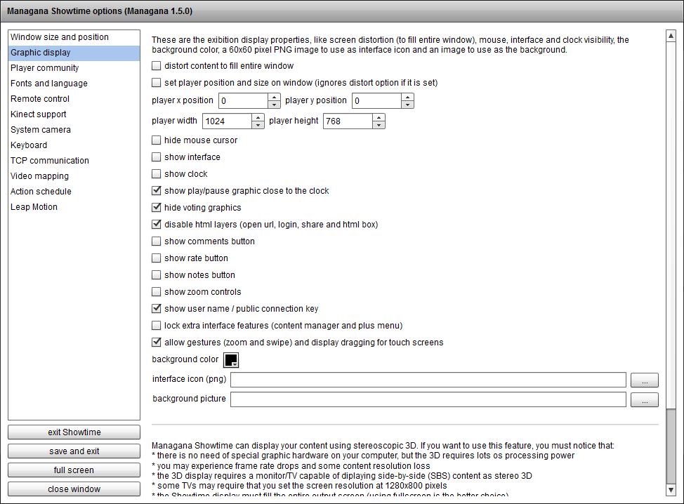
Task: Increase player x position with up arrow
Action: point(275,97)
